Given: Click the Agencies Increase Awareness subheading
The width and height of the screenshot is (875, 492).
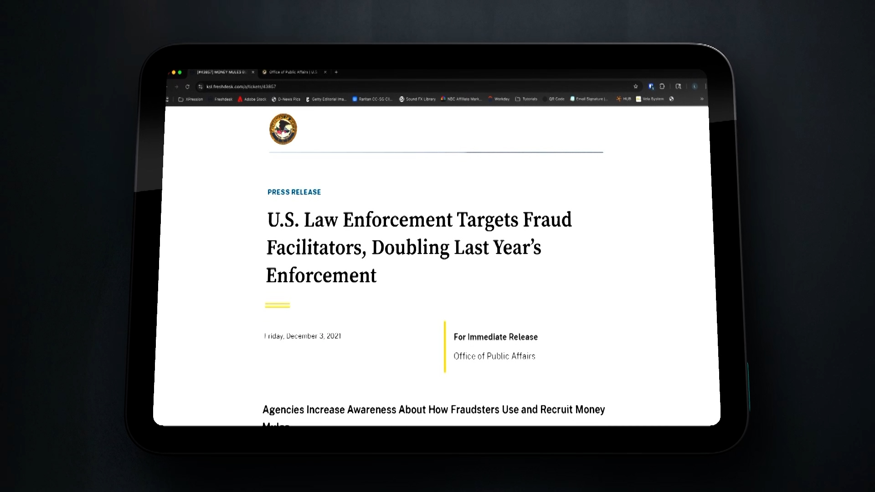Looking at the screenshot, I should pyautogui.click(x=433, y=415).
